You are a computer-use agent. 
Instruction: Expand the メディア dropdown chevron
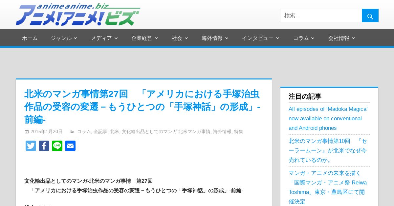[x=116, y=38]
